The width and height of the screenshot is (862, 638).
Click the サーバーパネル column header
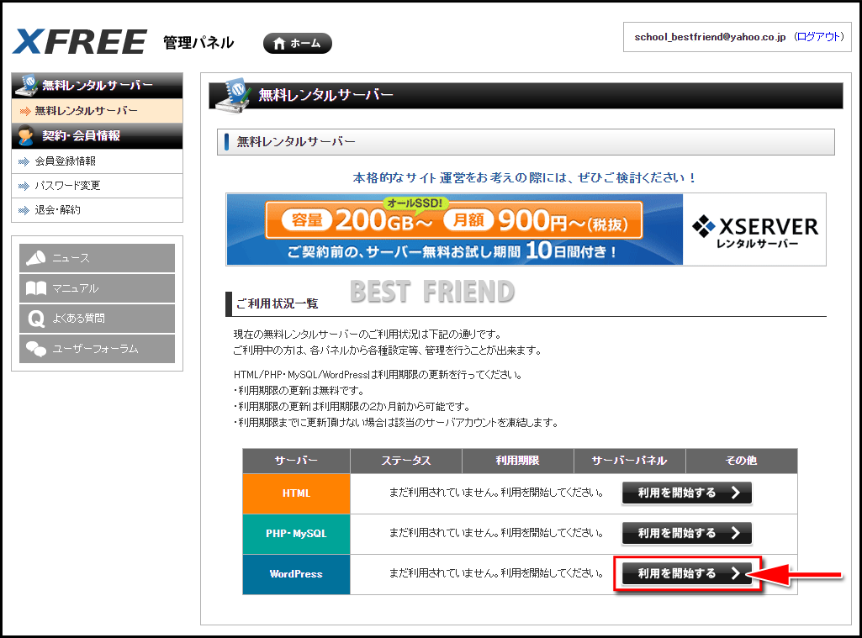[629, 461]
